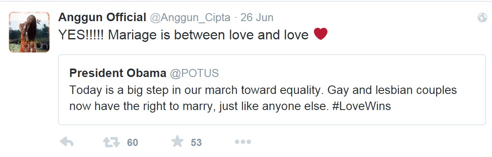Follow the #LoveWins hashtag
Image resolution: width=492 pixels, height=157 pixels.
[x=361, y=106]
